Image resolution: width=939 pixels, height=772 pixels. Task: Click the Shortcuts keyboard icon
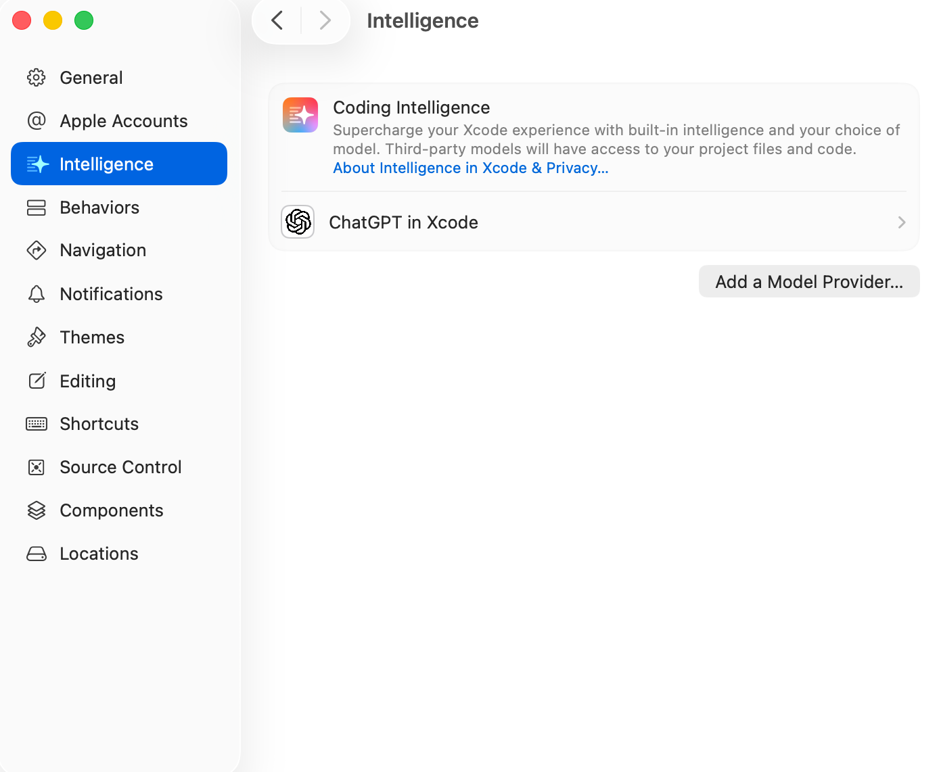tap(37, 424)
